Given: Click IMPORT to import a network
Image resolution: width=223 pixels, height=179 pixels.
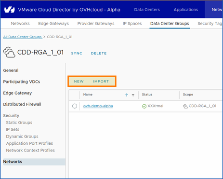Looking at the screenshot, I should [101, 82].
